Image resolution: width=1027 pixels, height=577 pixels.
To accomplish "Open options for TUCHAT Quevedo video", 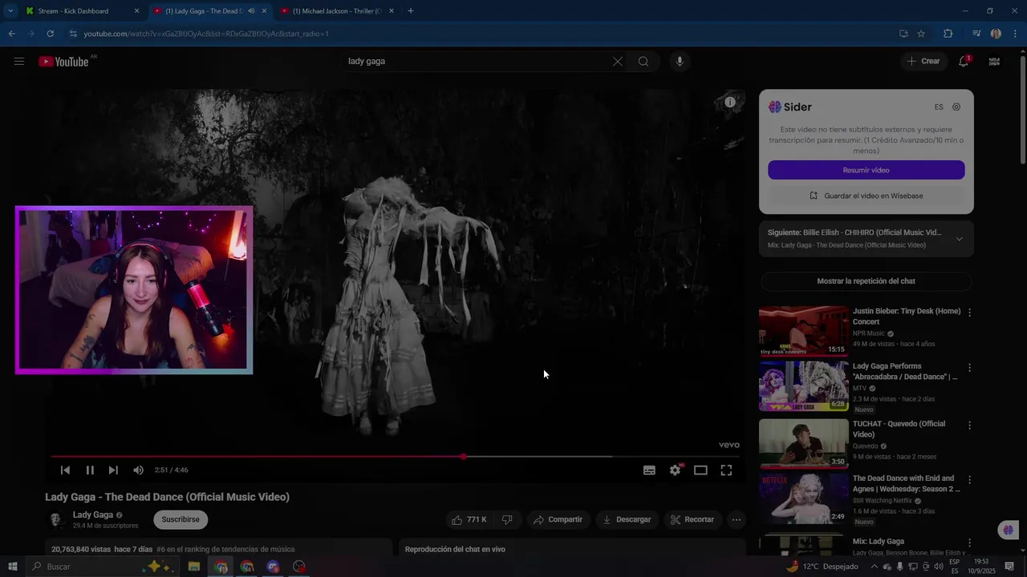I will click(x=969, y=426).
